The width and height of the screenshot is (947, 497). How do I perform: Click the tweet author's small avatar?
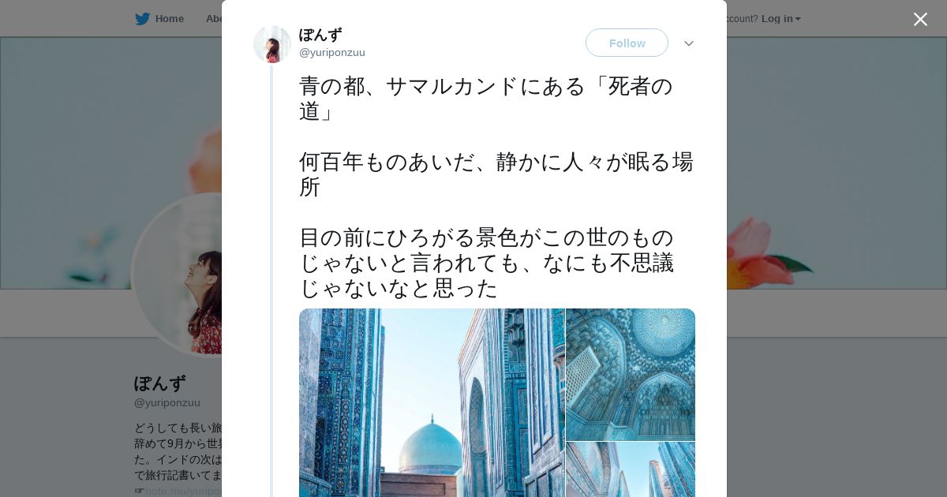tap(272, 44)
